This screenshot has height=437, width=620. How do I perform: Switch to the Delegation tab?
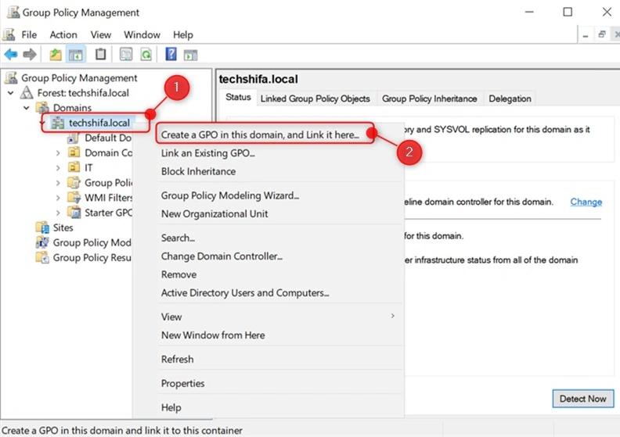(510, 99)
